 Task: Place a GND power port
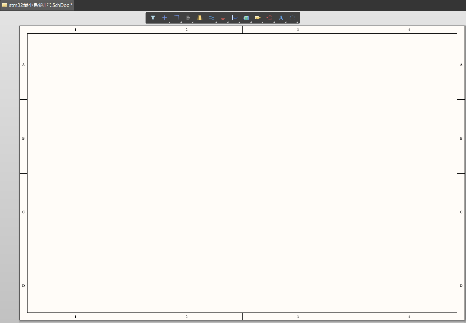[223, 17]
